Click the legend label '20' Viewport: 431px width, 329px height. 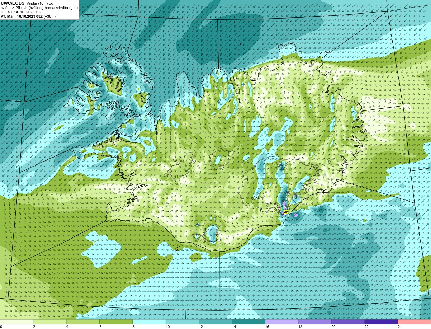(x=333, y=327)
